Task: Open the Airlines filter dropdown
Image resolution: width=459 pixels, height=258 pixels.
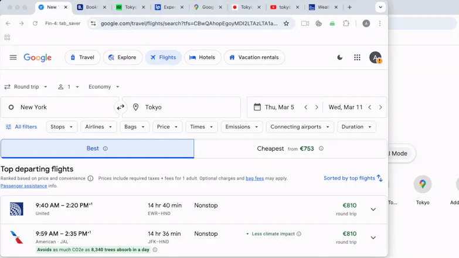Action: 98,127
